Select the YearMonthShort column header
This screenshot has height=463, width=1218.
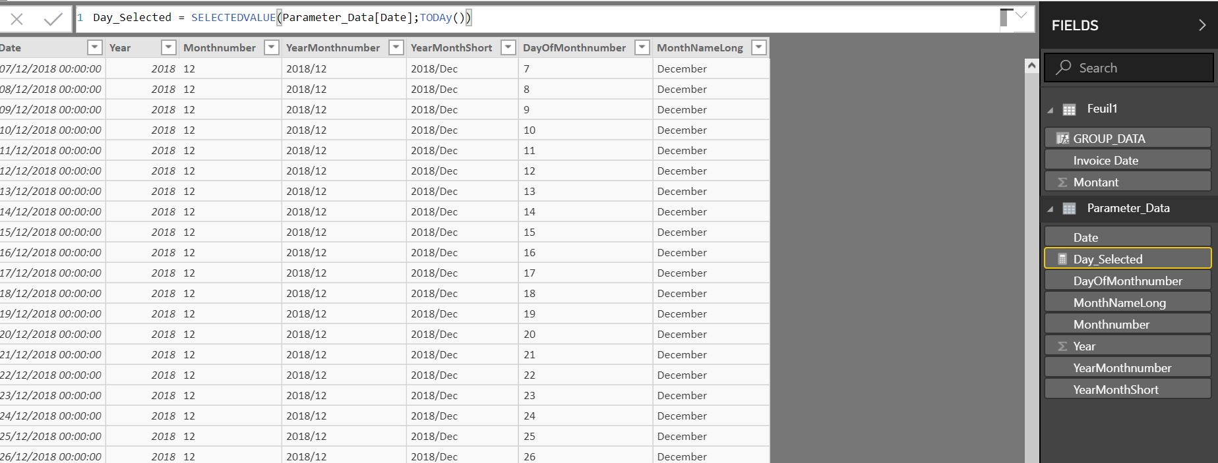[462, 47]
